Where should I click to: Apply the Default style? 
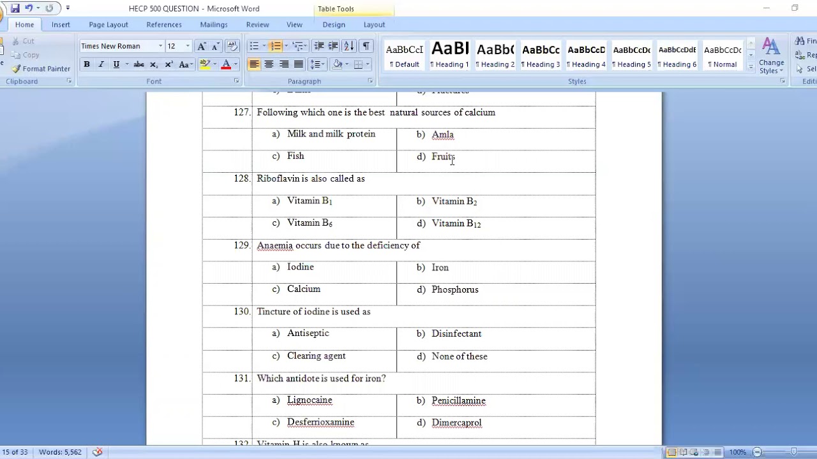pos(405,55)
